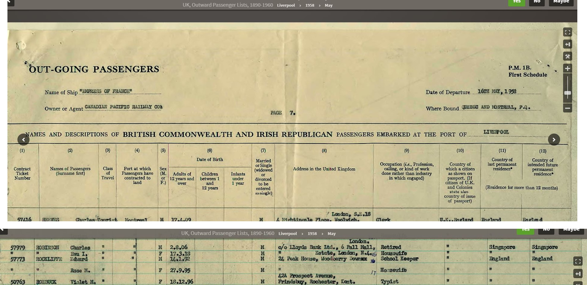
Task: Zoom in with the plus button
Action: pos(567,68)
